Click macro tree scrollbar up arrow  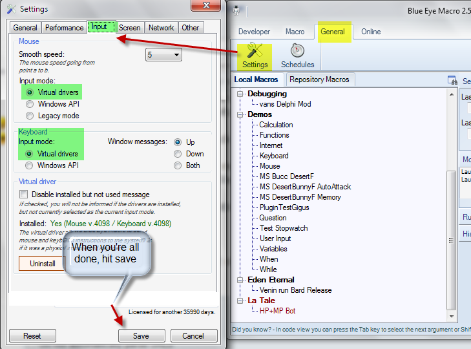tap(452, 94)
